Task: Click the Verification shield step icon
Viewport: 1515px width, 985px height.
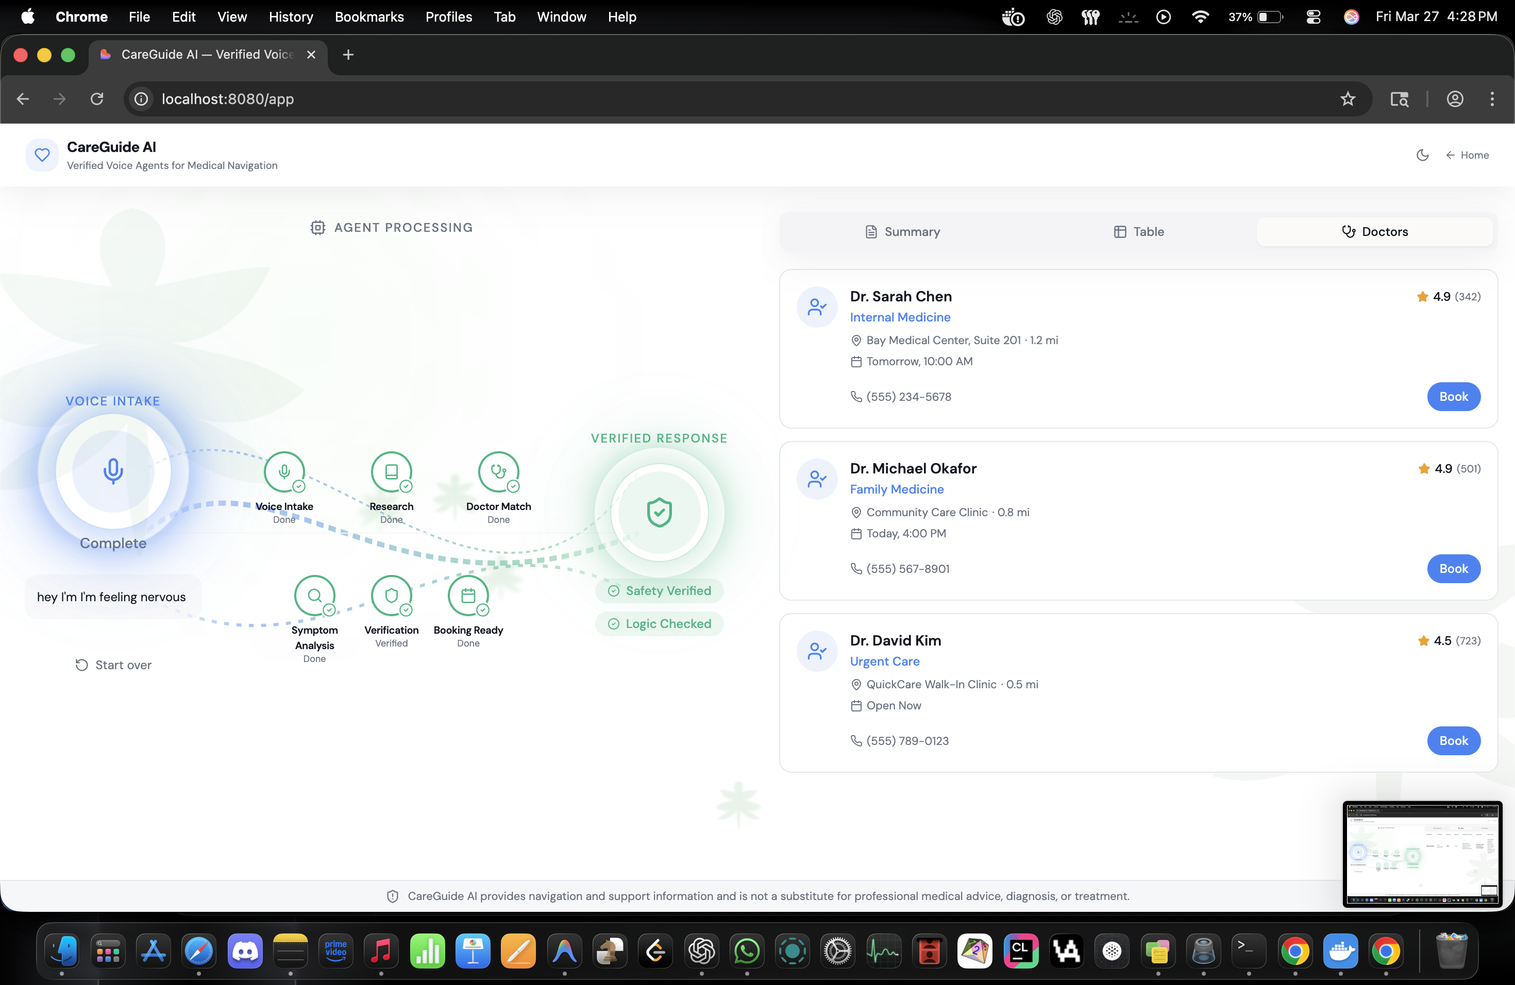Action: coord(391,595)
